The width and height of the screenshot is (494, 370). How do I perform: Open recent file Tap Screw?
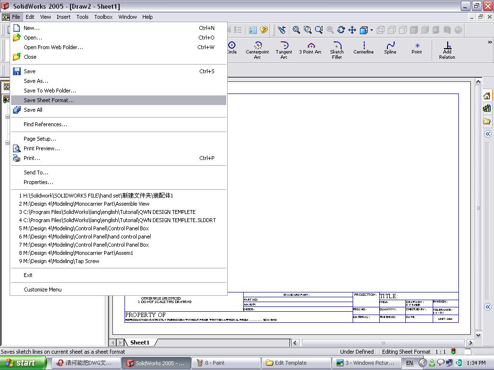(119, 261)
